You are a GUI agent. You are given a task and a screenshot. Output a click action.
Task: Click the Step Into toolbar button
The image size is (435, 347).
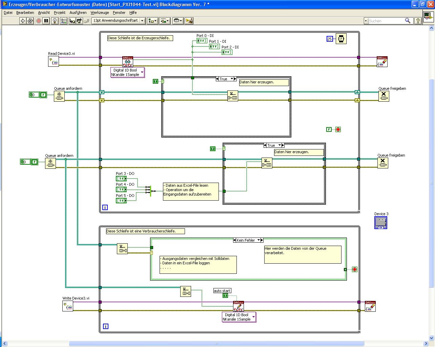tap(72, 21)
